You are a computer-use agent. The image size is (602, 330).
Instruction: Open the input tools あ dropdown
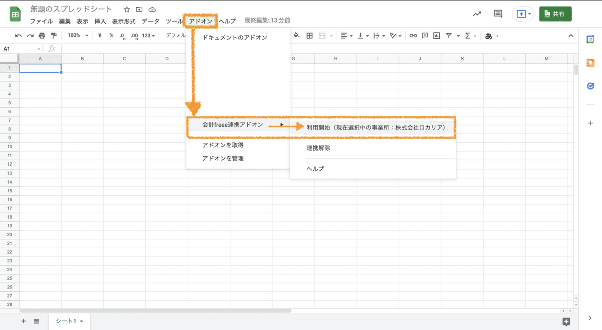coord(492,36)
